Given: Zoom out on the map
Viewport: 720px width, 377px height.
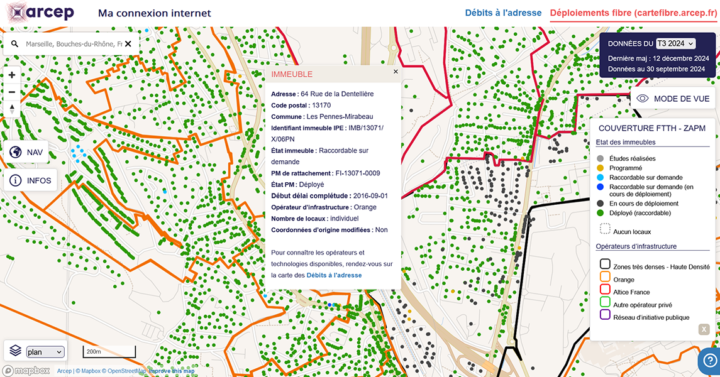Looking at the screenshot, I should [12, 92].
